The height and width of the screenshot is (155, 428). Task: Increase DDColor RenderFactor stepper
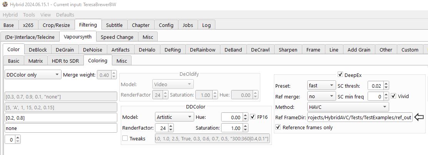171,126
